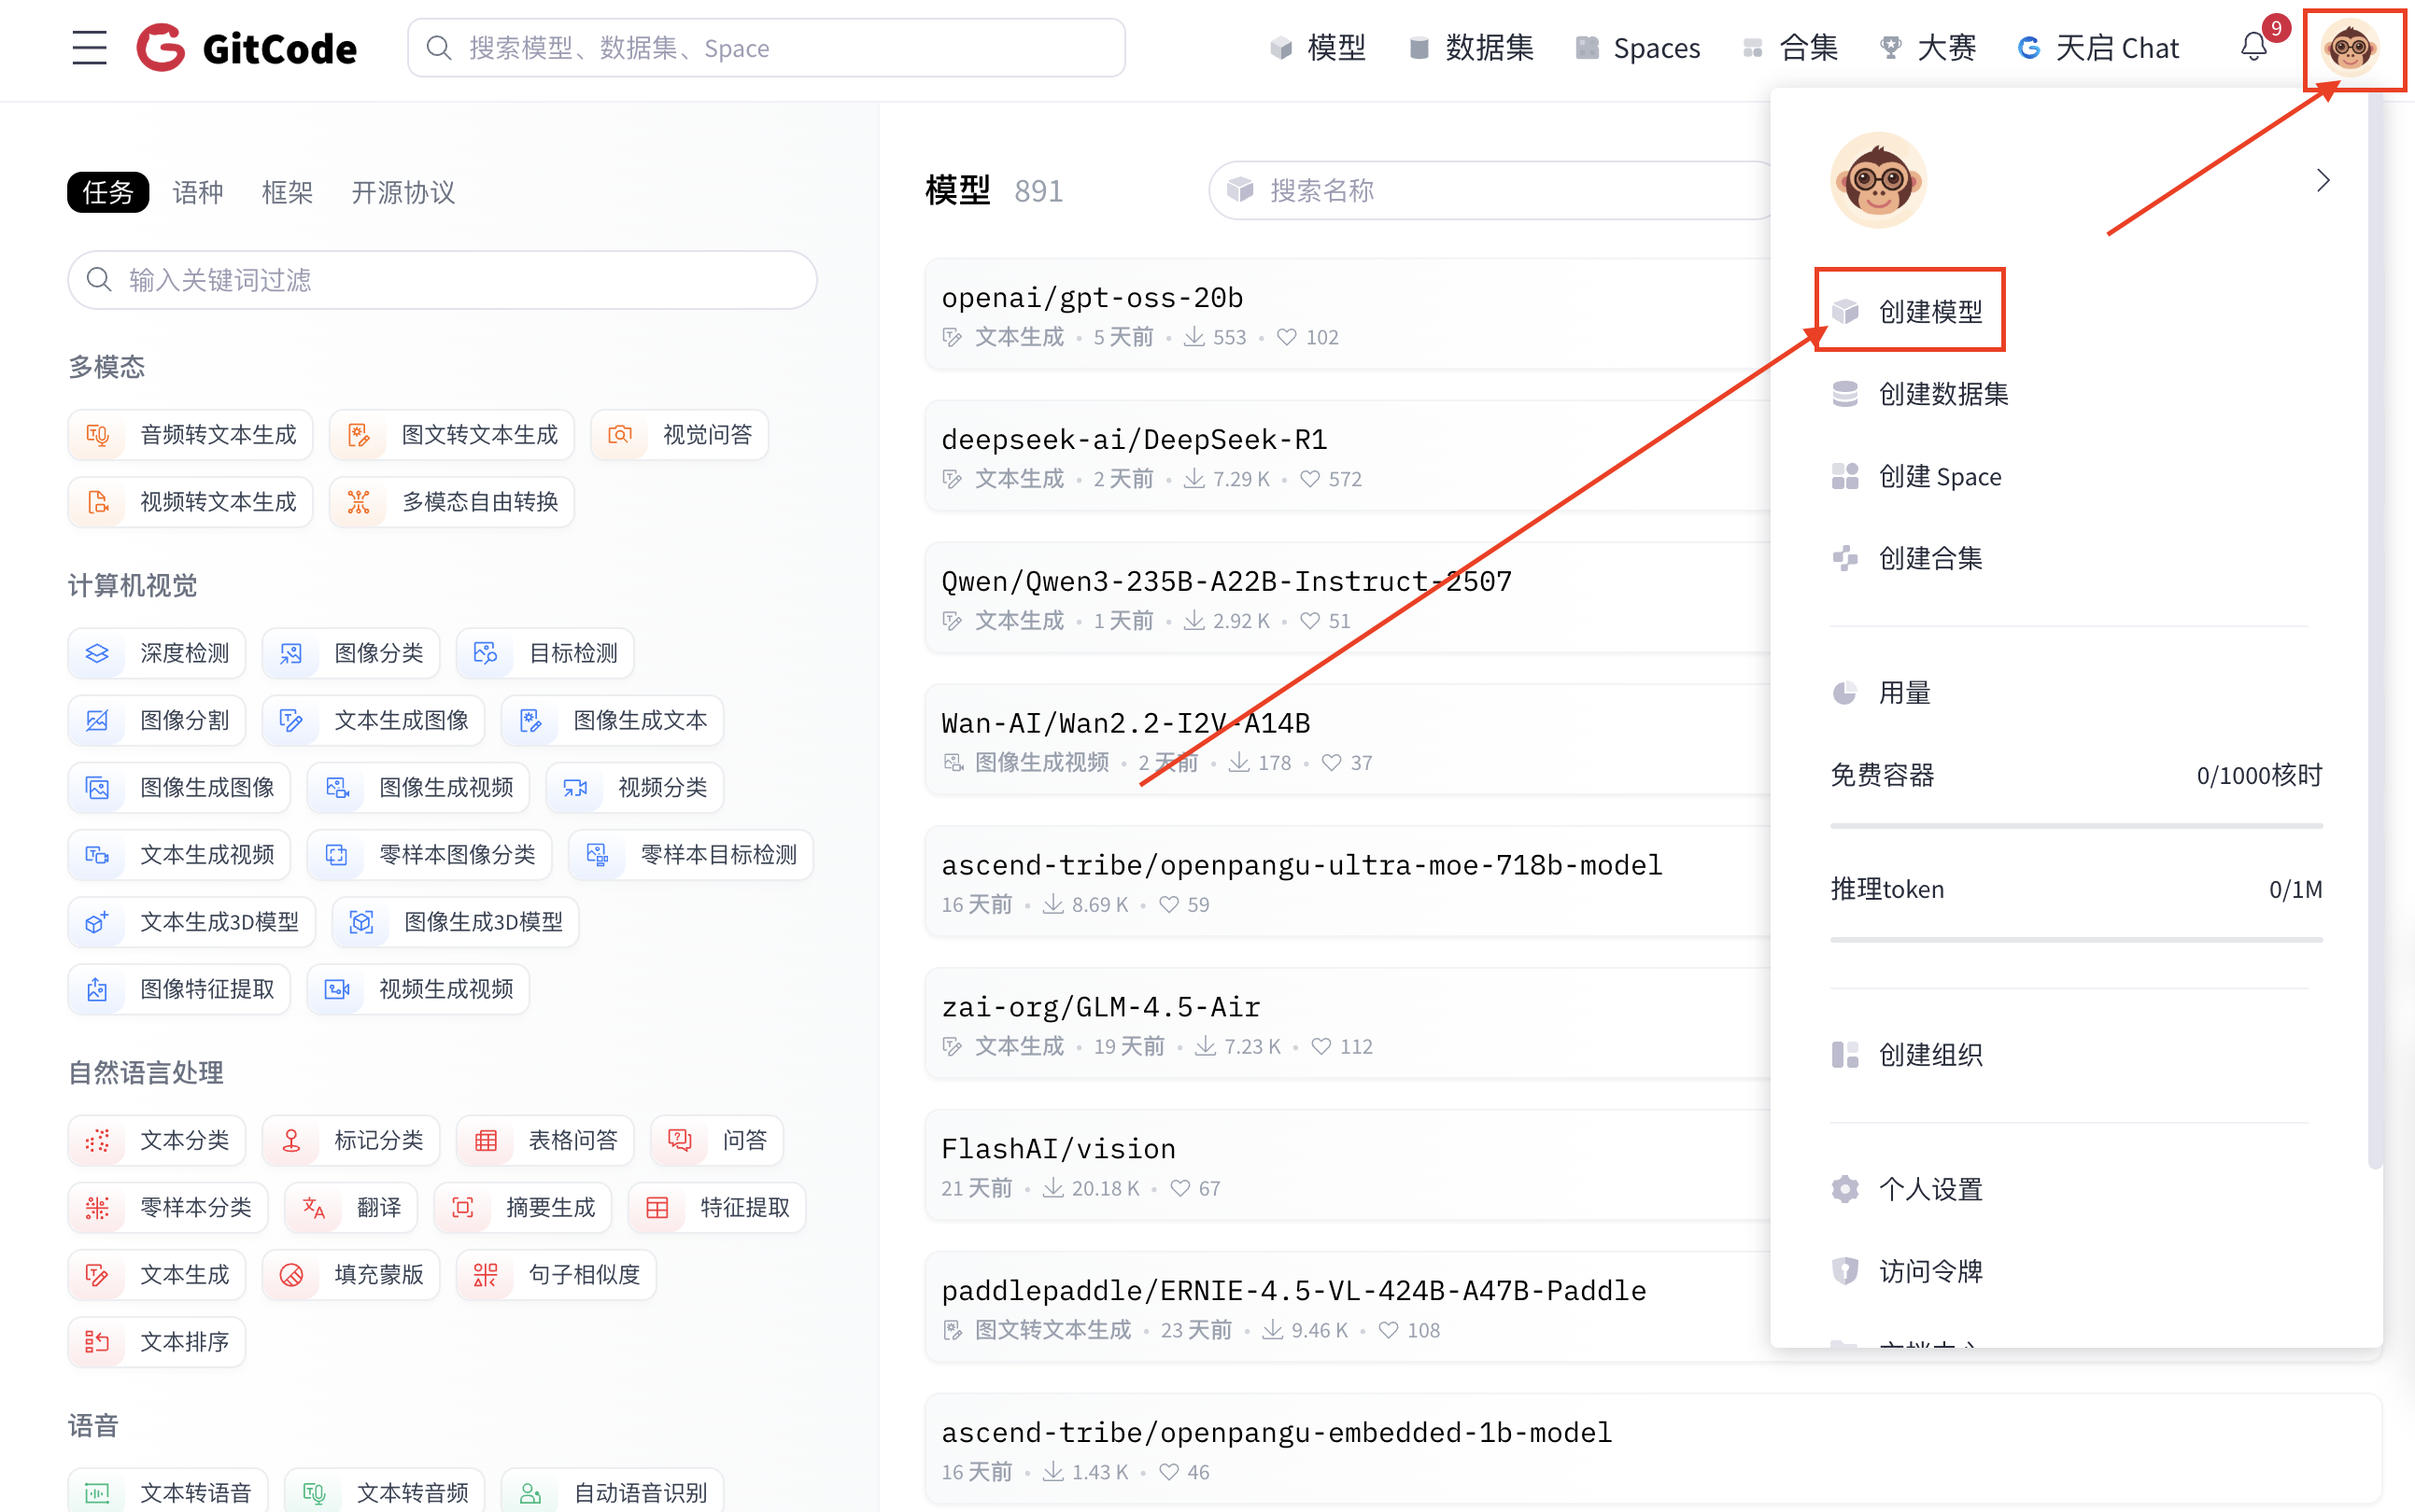Toggle the 图文转文本生成 task filter
2415x1512 pixels.
click(x=451, y=435)
